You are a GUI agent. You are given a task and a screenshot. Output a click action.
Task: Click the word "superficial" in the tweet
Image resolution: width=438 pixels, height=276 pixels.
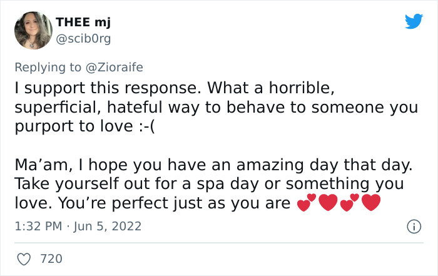tap(50, 106)
